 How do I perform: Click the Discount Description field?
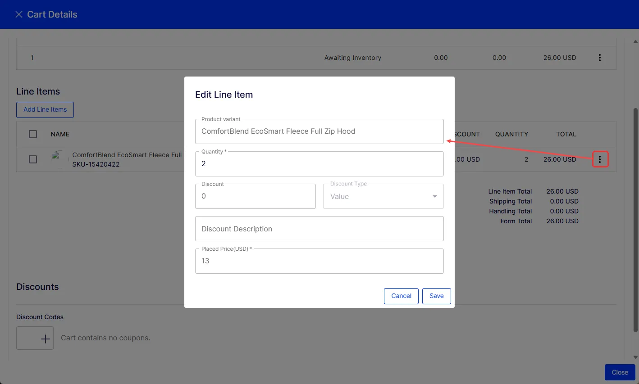point(319,229)
